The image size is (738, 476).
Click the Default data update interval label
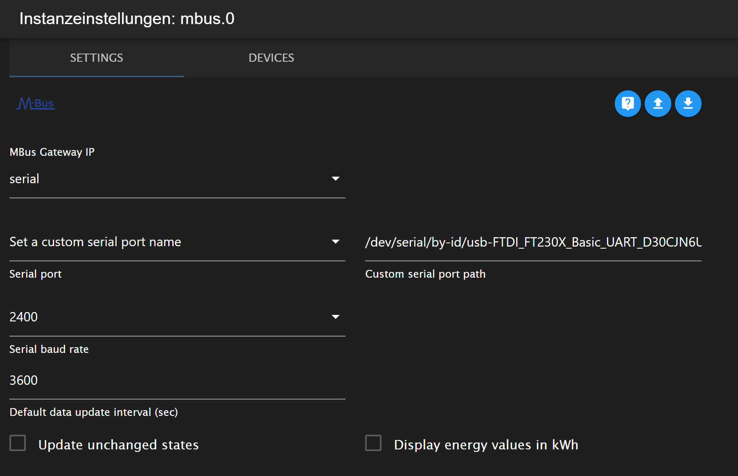(x=94, y=412)
